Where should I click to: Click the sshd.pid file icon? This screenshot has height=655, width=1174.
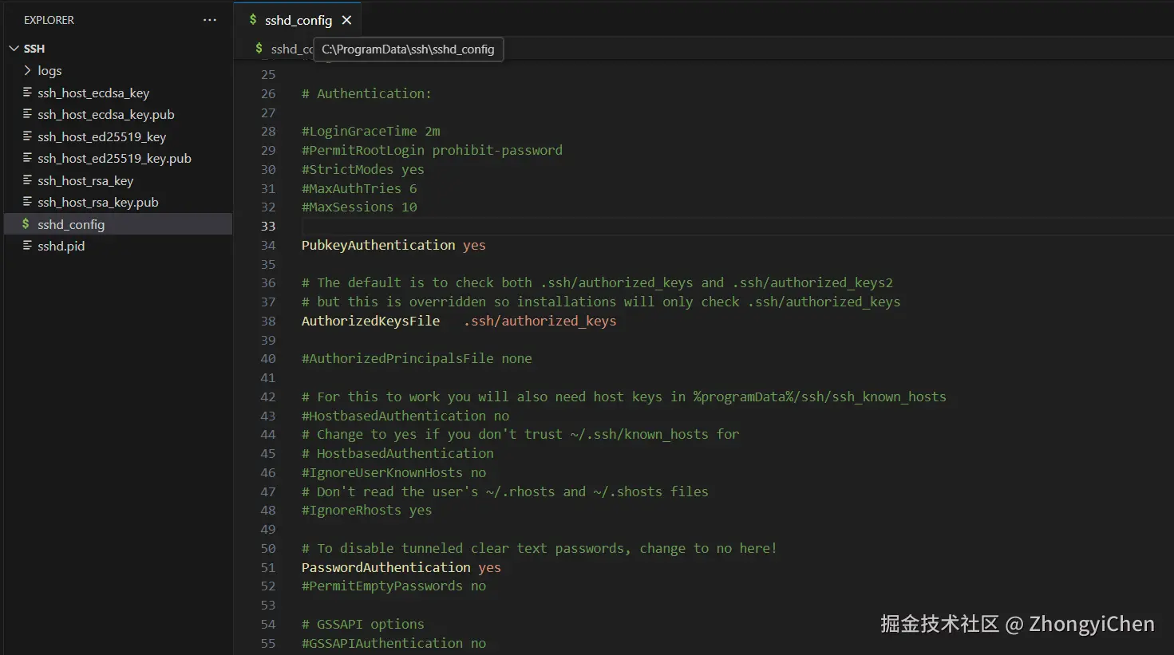click(27, 246)
